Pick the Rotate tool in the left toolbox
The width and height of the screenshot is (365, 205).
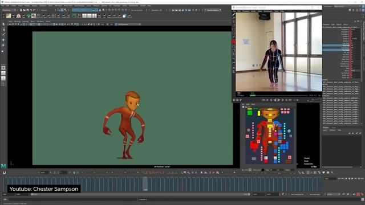[3, 45]
